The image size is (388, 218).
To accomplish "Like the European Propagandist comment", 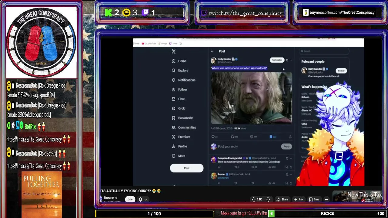I will pos(253,167).
